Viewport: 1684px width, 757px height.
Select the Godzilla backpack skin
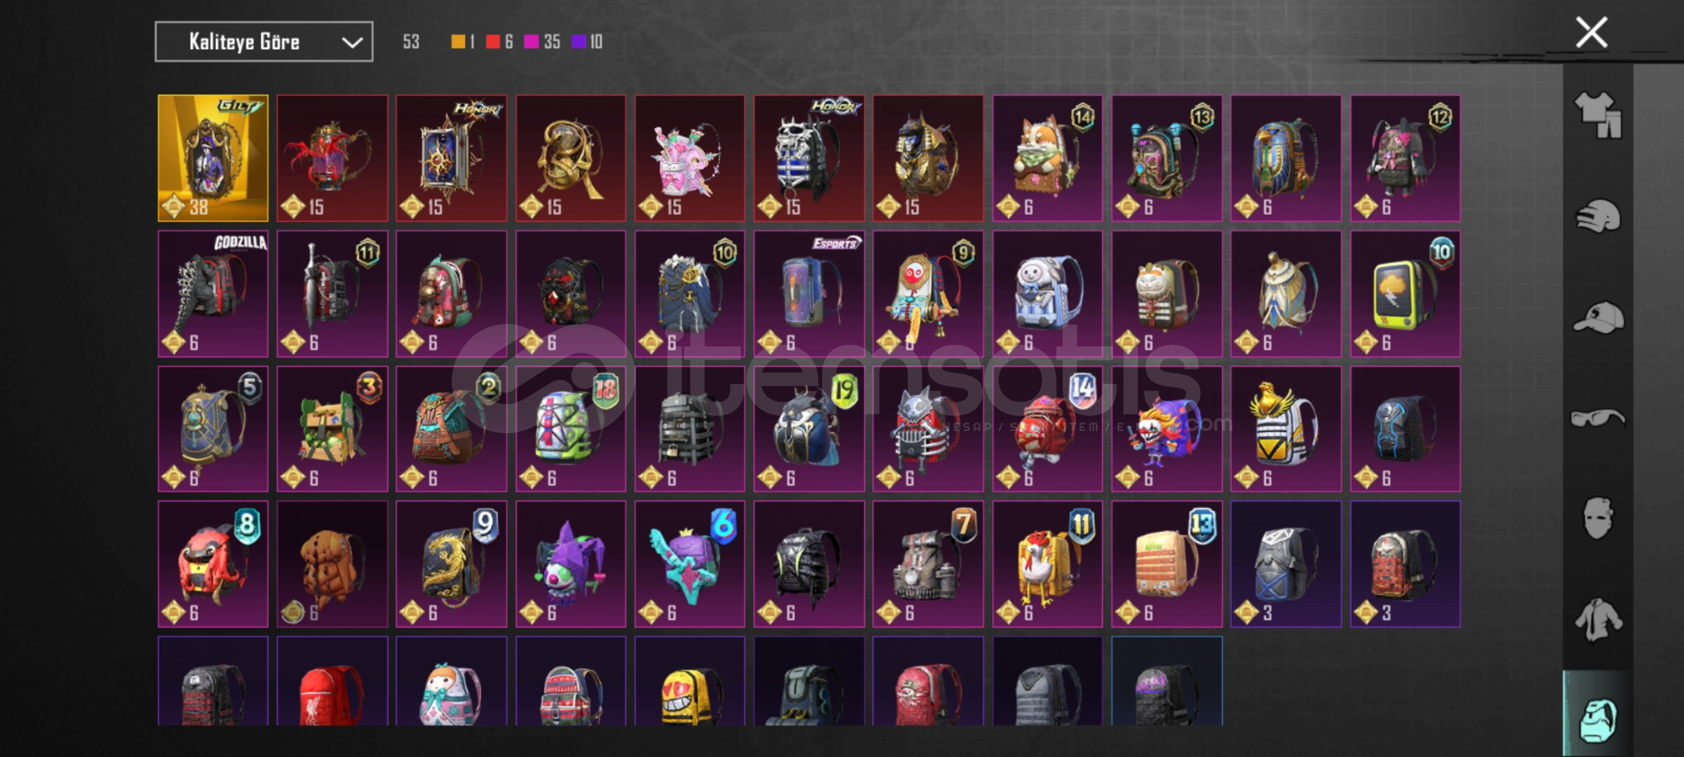(x=213, y=294)
